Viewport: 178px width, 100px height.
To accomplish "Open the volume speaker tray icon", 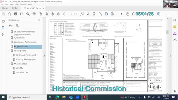I will coord(154,97).
